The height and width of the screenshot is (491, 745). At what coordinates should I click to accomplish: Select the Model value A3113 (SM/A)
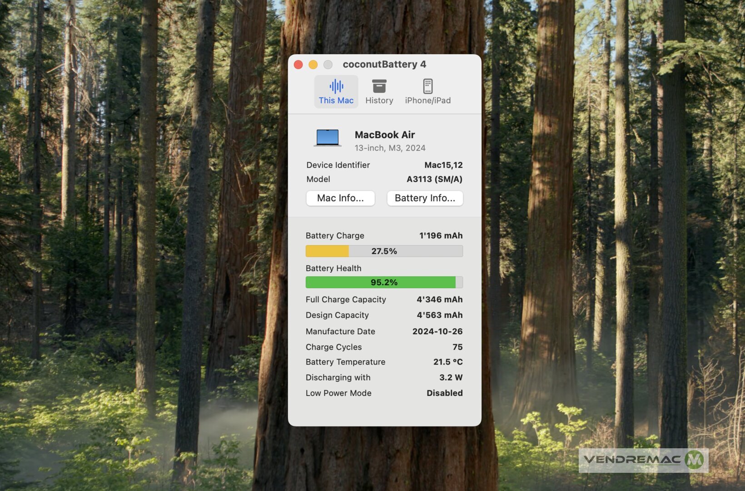coord(434,179)
